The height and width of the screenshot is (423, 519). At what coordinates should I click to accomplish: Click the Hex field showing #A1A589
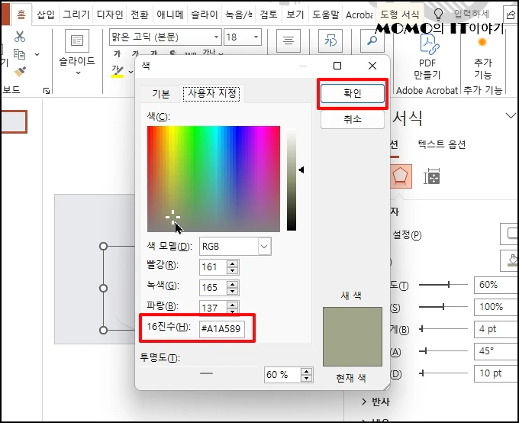click(x=222, y=329)
